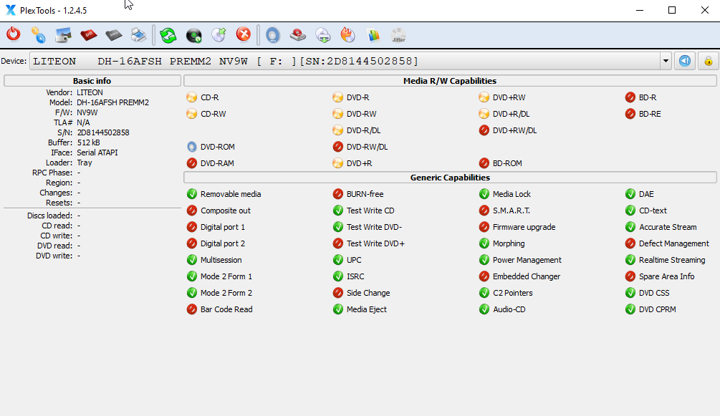The image size is (720, 416).
Task: Click the Embedded Changer entry
Action: tap(519, 276)
